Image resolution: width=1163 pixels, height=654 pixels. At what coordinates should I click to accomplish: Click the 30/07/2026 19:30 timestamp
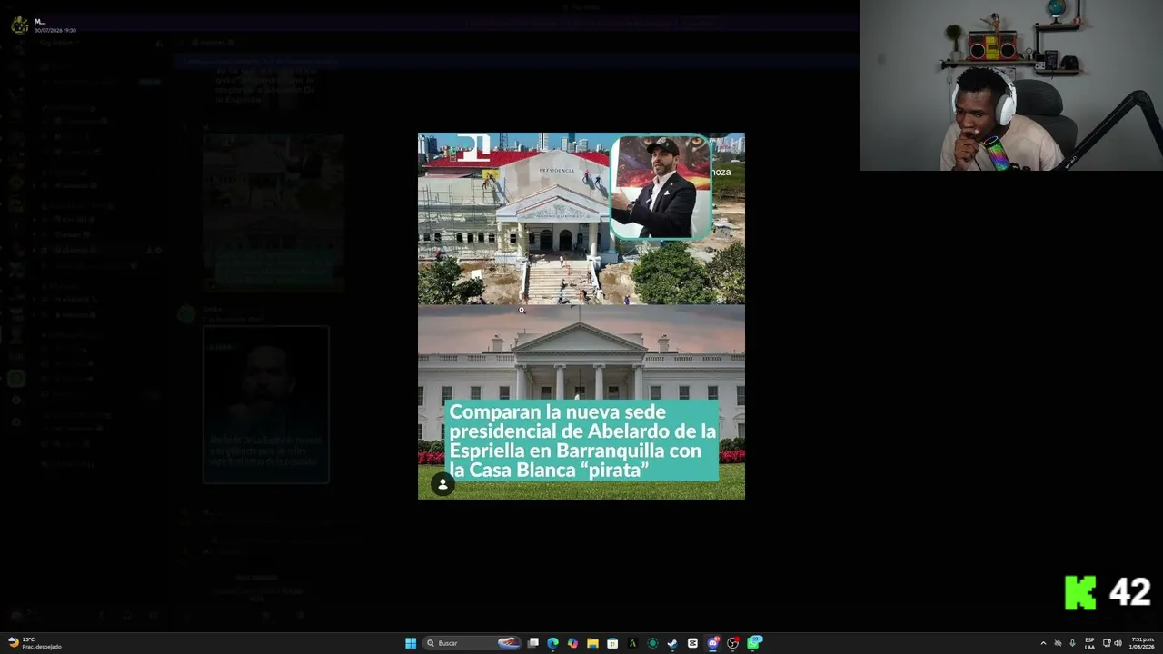(x=55, y=30)
